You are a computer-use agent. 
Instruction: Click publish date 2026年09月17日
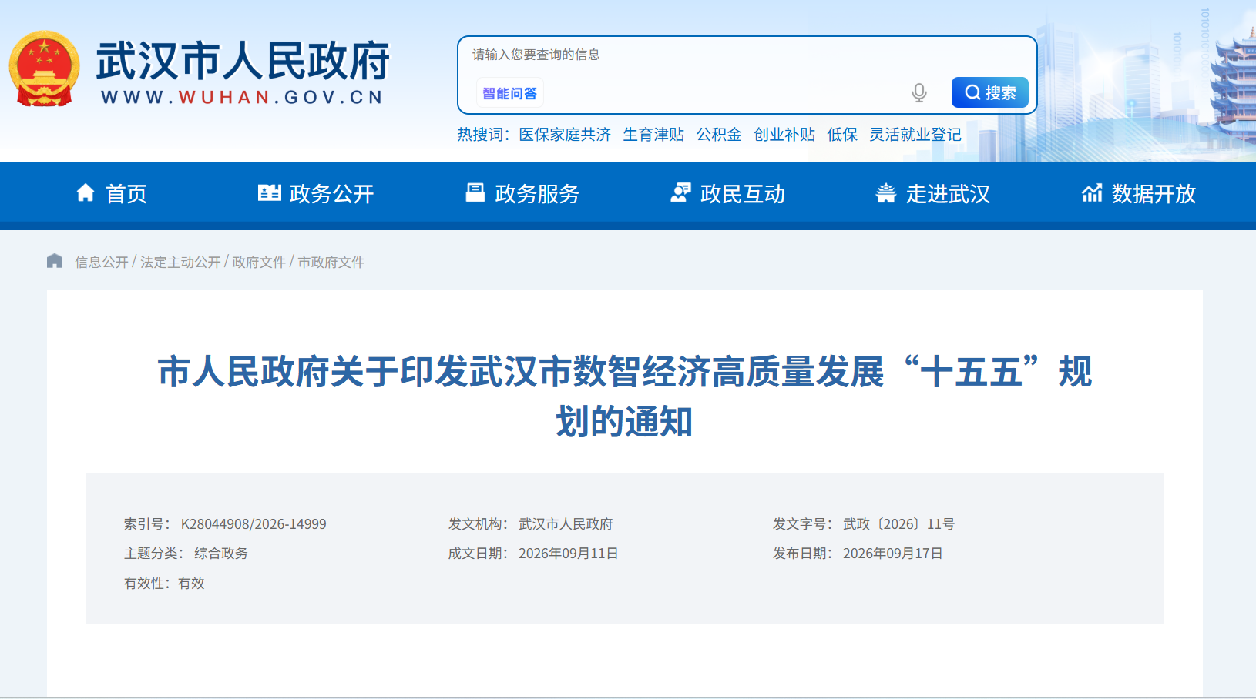click(892, 554)
